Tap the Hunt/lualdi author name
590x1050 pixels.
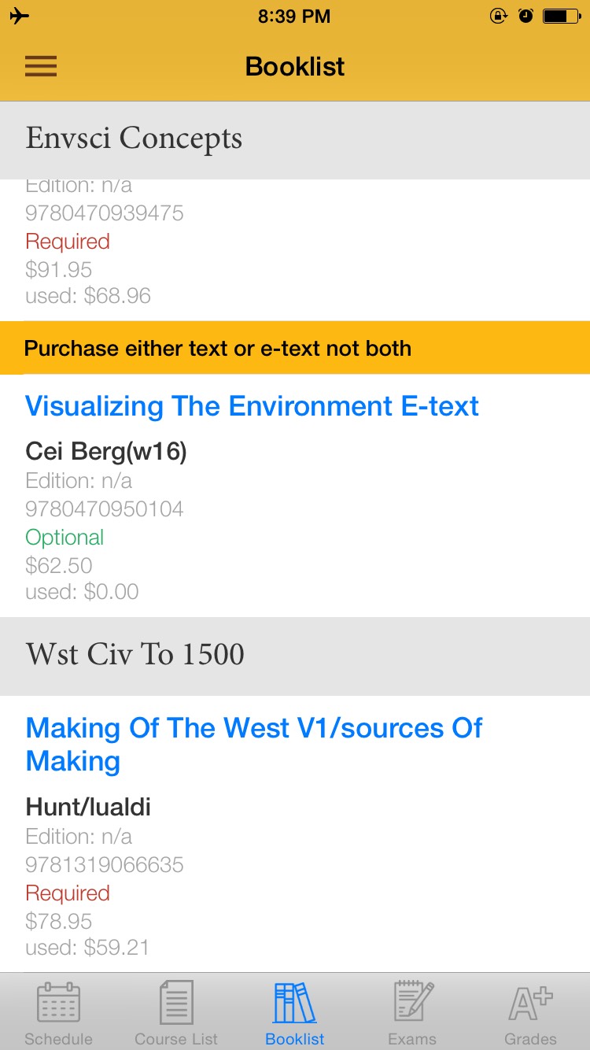pos(88,807)
